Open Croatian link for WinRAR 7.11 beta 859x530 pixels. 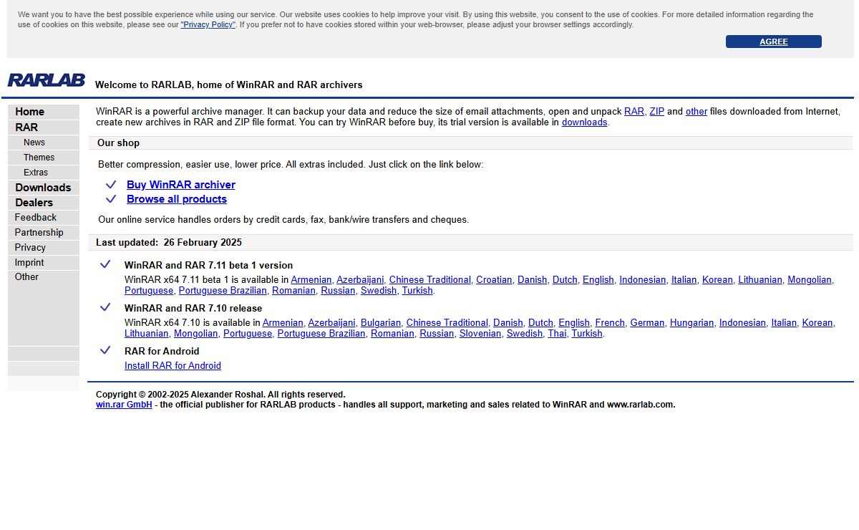pyautogui.click(x=494, y=280)
